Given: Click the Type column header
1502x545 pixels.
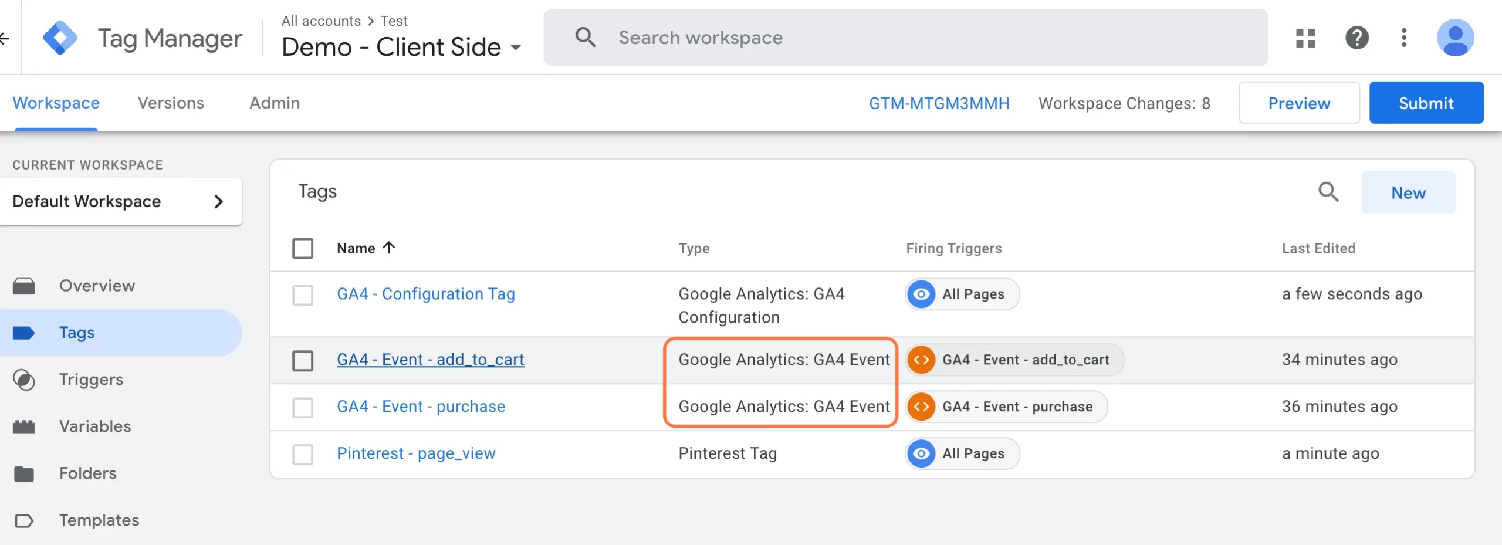Looking at the screenshot, I should (694, 248).
